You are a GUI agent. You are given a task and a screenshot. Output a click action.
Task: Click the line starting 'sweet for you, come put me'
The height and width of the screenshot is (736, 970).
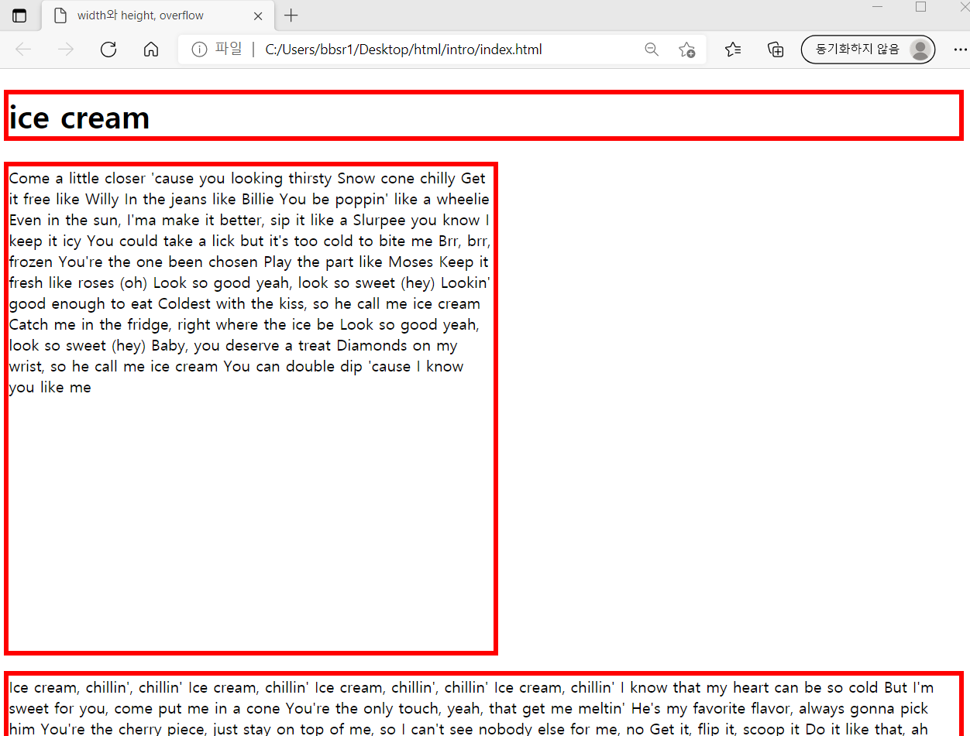point(469,708)
